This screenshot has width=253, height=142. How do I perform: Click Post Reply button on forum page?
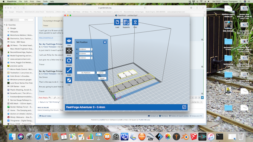(x=45, y=98)
